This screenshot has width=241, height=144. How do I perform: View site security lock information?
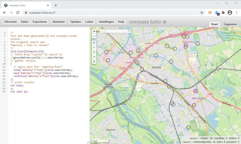(x=26, y=13)
